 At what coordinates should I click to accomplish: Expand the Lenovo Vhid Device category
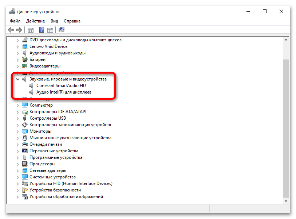tap(17, 47)
